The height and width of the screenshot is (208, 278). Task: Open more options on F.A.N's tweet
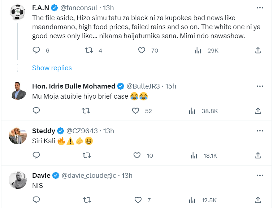coord(260,8)
